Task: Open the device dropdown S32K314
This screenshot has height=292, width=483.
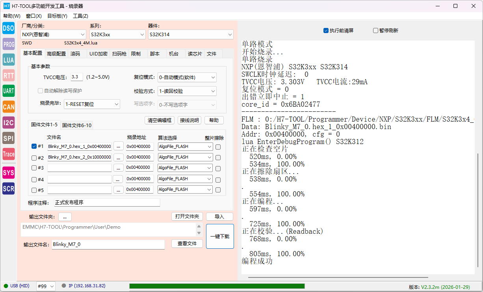Action: [x=191, y=35]
